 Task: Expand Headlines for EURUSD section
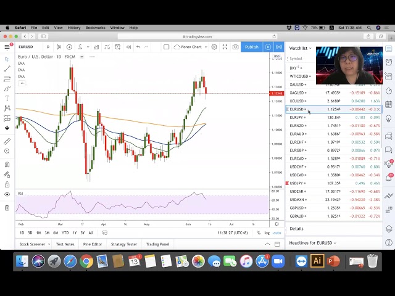(313, 243)
